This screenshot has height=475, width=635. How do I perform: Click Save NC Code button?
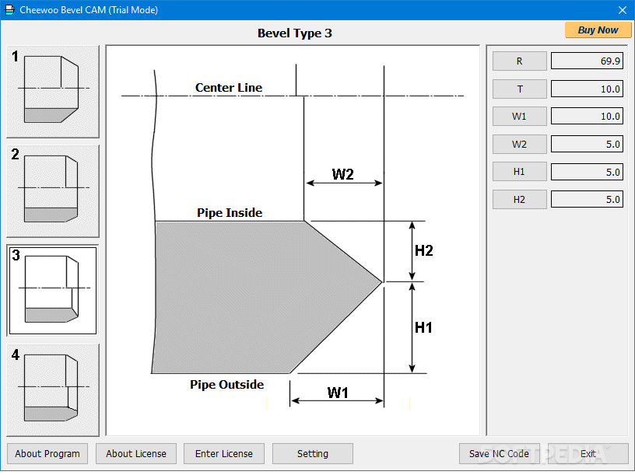[x=500, y=453]
